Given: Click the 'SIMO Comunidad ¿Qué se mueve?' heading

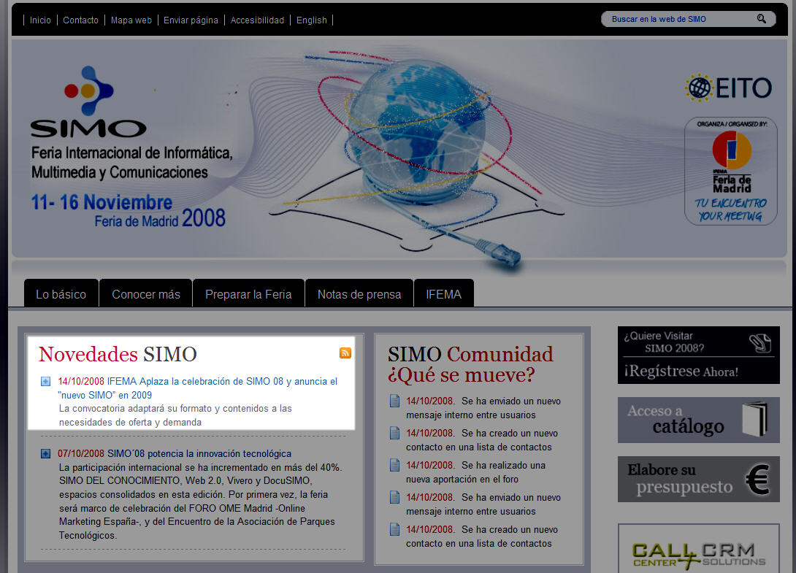Looking at the screenshot, I should (470, 364).
